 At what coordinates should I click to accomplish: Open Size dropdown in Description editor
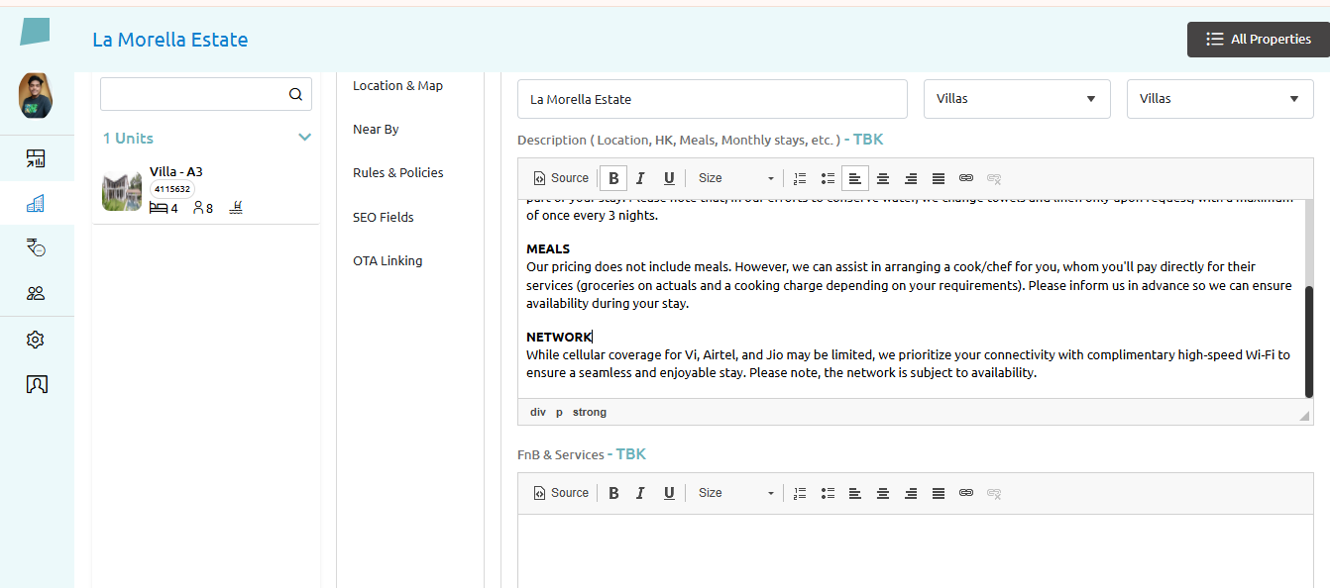[735, 178]
